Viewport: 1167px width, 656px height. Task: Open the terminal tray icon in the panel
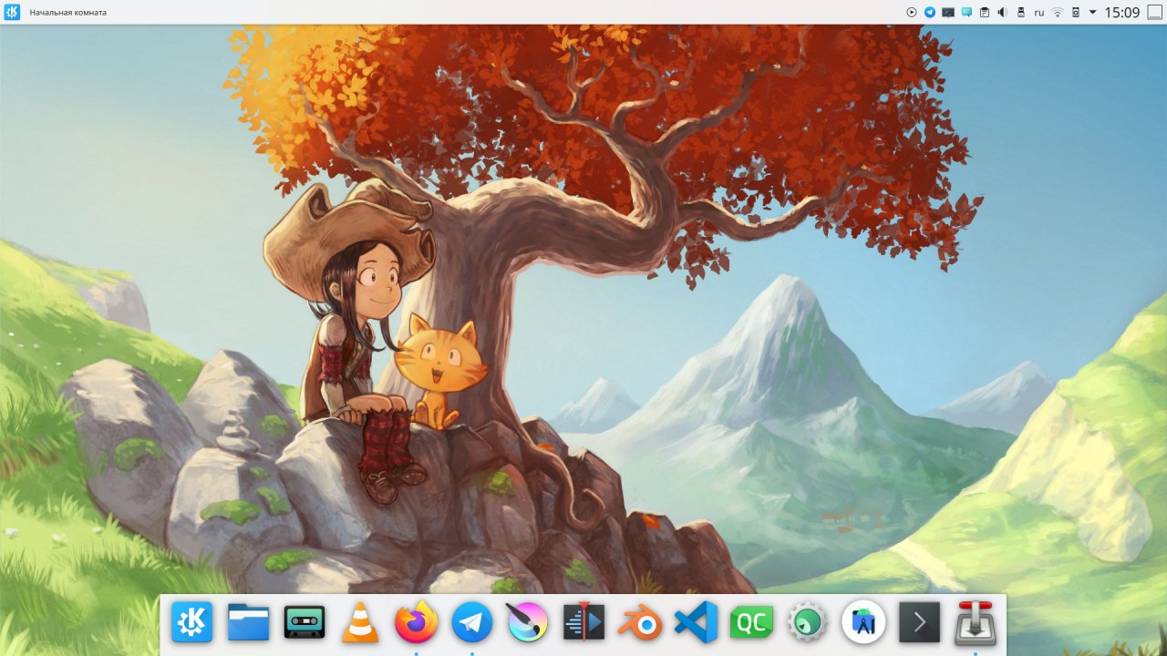point(948,12)
